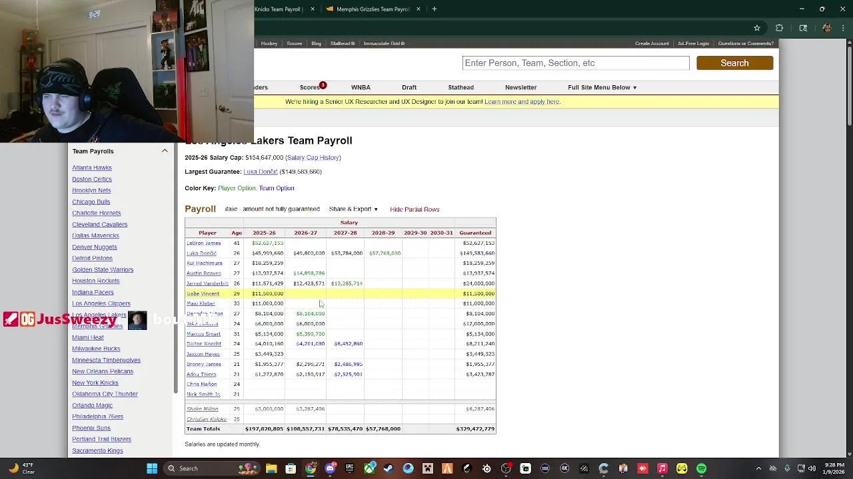The image size is (853, 479).
Task: Open the Questions or Comments? link
Action: point(746,43)
